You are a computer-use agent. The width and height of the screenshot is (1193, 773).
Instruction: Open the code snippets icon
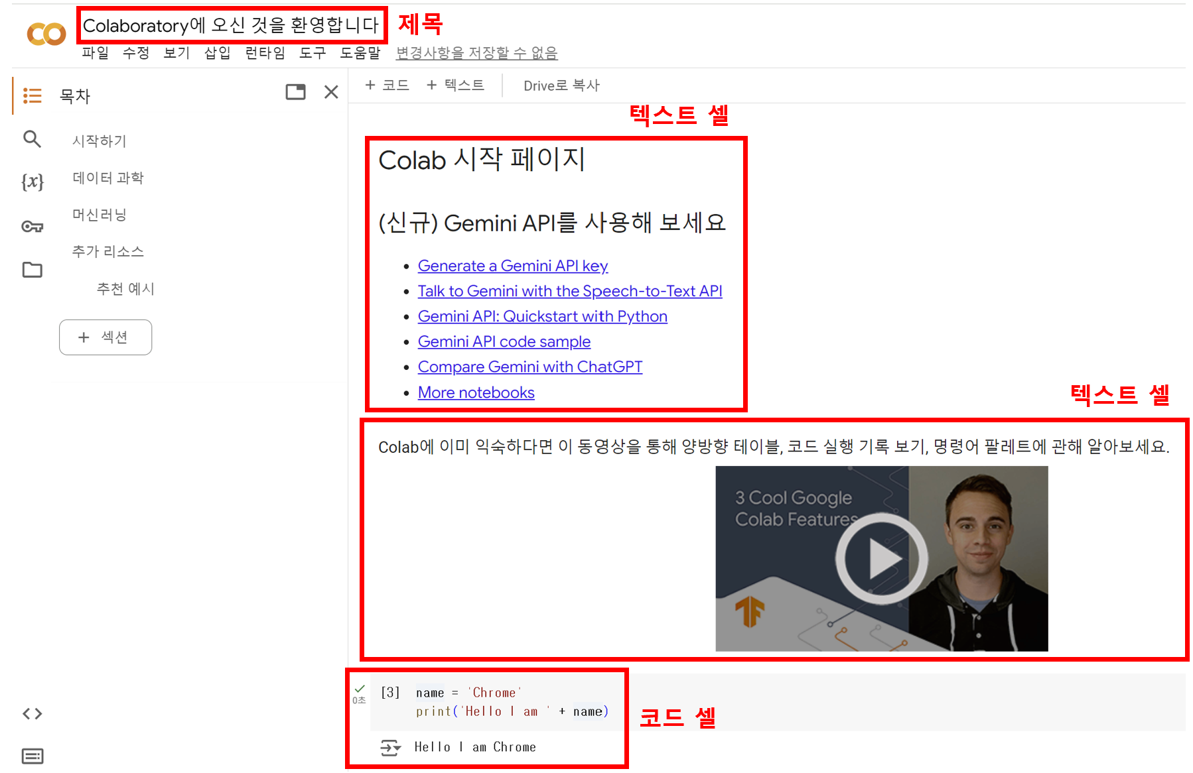(x=32, y=714)
